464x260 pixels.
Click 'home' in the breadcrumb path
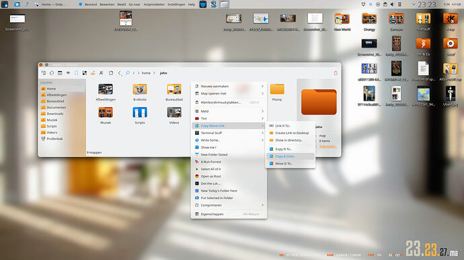tap(146, 73)
